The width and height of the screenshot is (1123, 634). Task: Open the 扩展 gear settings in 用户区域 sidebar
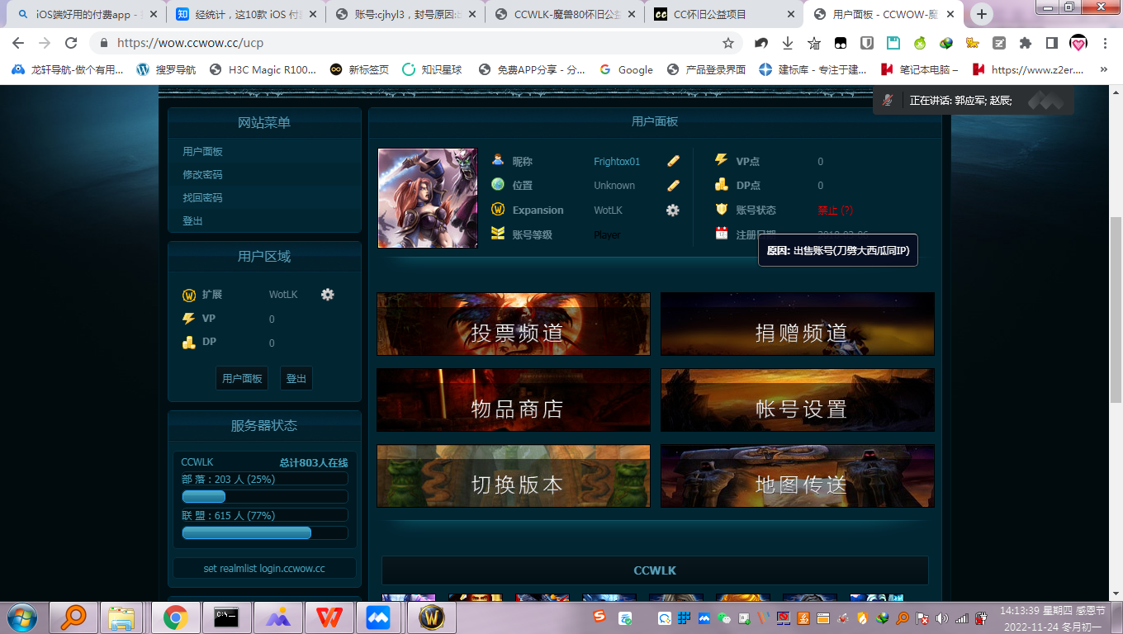tap(328, 295)
